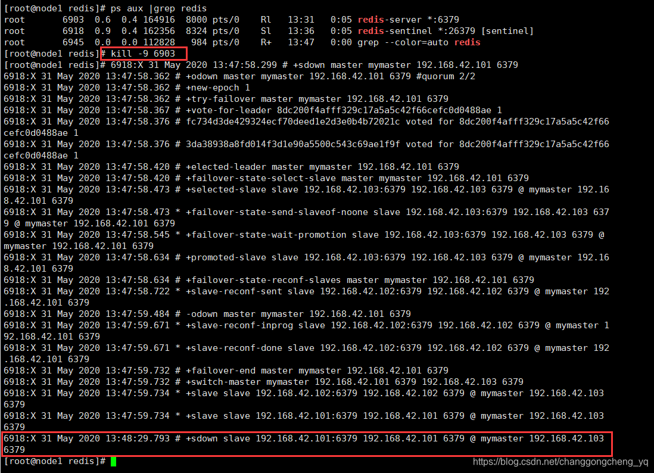
Task: Click the +selected-slave slave log line
Action: 307,195
